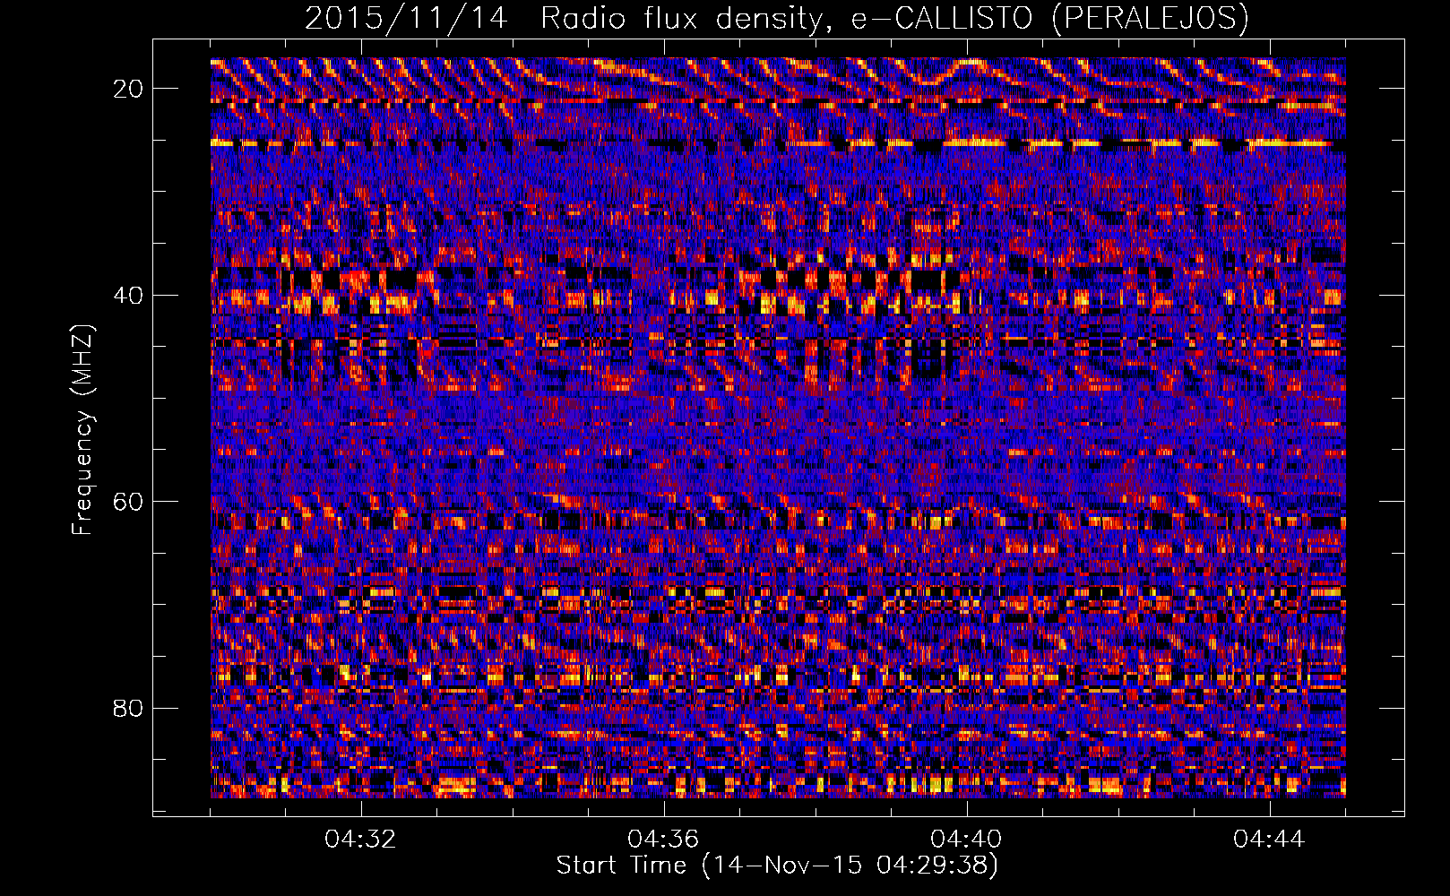
Task: Select the 'e-CALLISTO (PERALEJOS)' title text
Action: 1049,18
